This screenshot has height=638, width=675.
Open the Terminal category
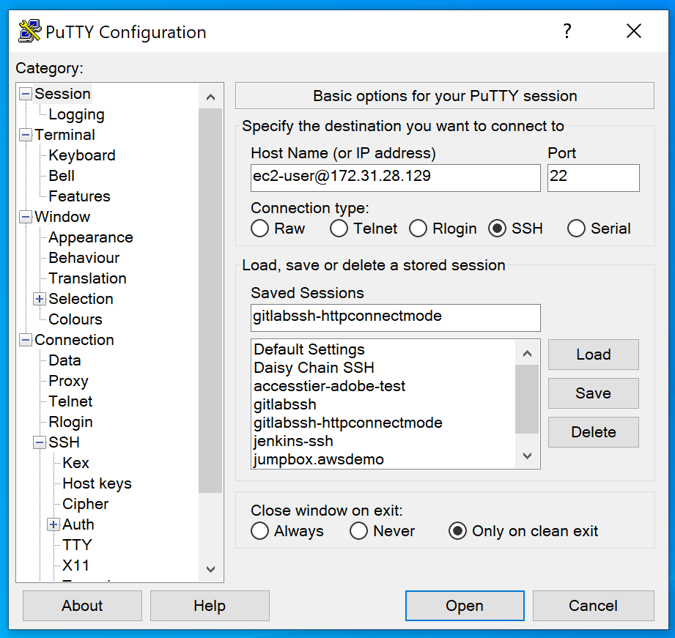pos(64,135)
